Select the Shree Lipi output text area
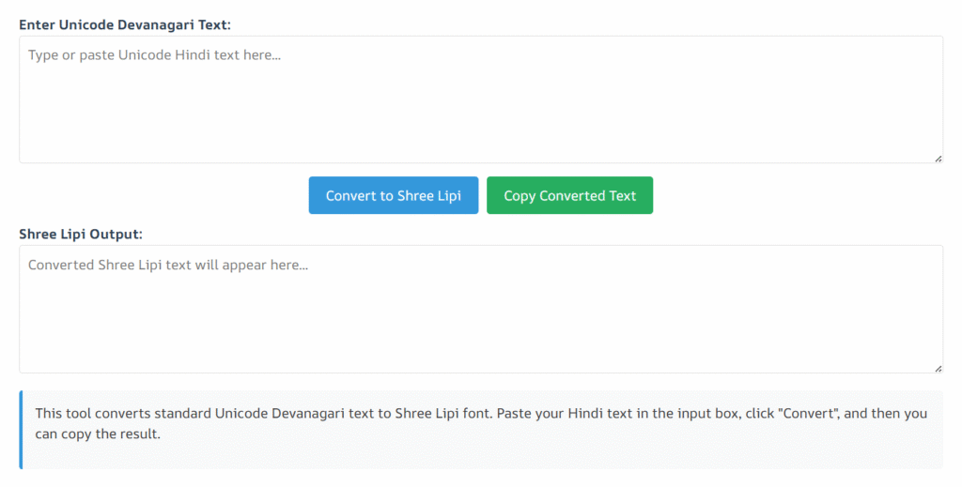Screen dimensions: 962x487 481,310
